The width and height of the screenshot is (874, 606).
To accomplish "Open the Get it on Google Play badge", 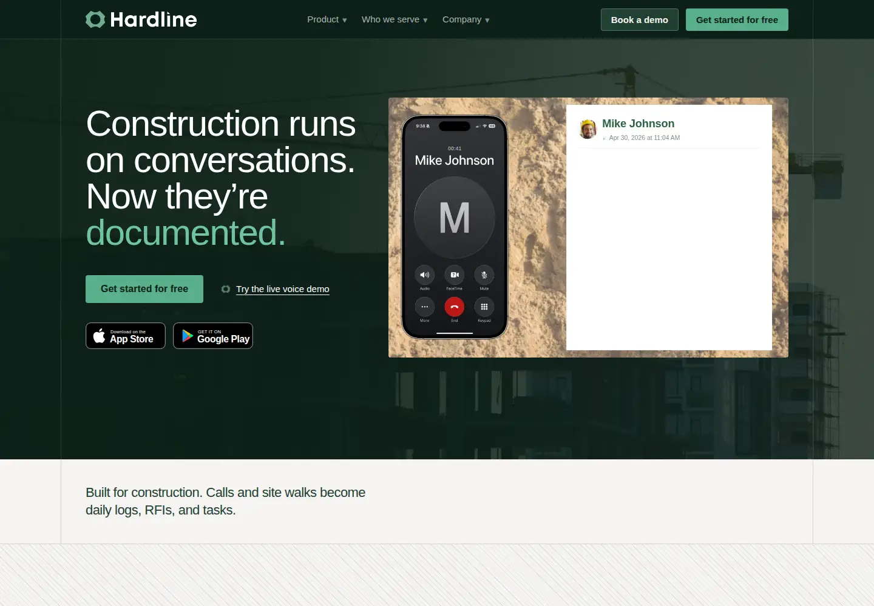I will point(213,336).
